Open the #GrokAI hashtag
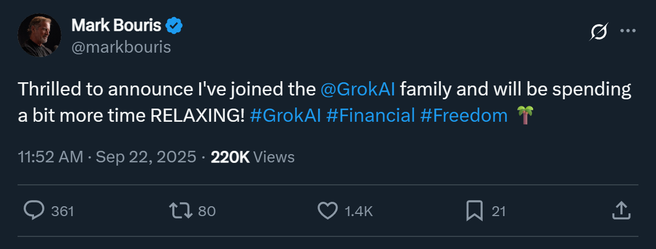The width and height of the screenshot is (656, 249). [x=285, y=116]
